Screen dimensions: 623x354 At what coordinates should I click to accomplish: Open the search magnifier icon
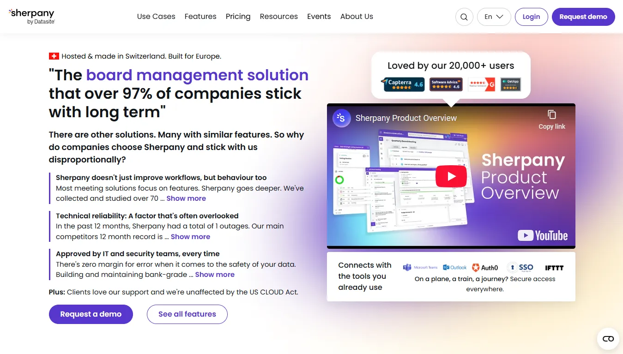[464, 17]
